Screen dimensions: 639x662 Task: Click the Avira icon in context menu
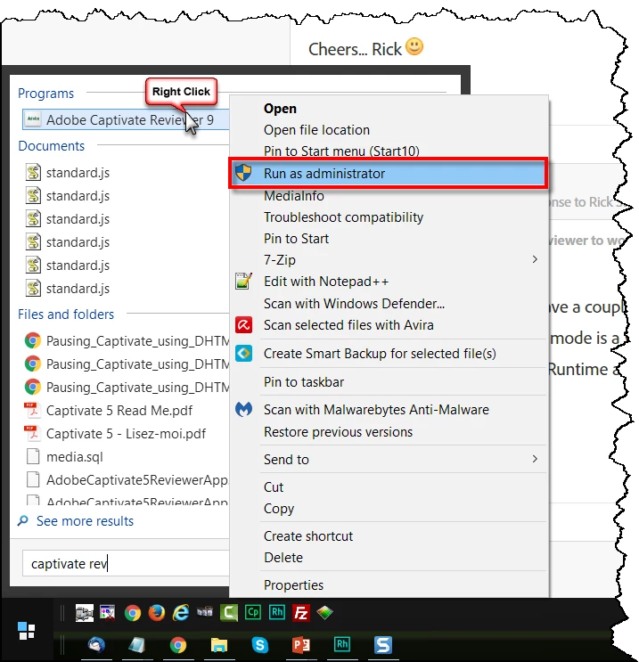coord(243,324)
